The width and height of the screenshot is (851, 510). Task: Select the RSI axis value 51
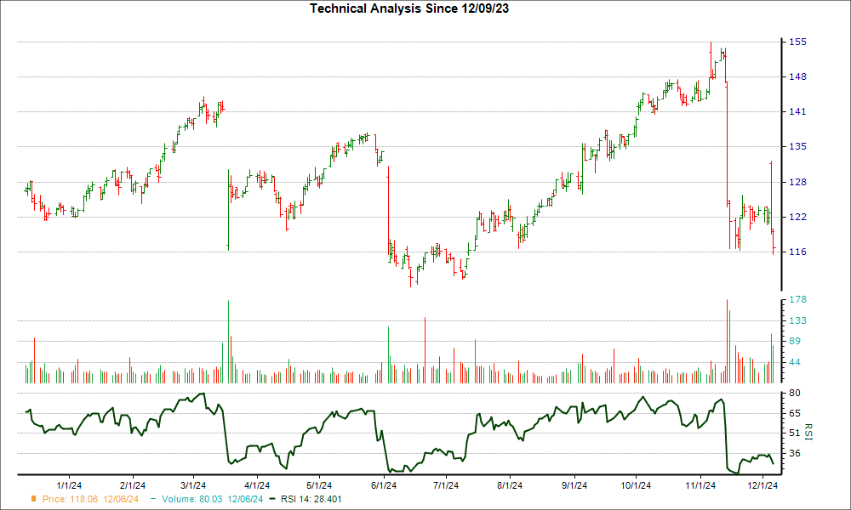795,433
